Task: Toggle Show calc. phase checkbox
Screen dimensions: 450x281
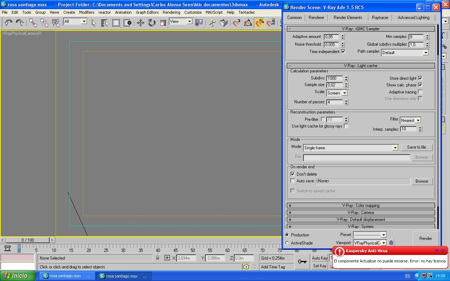Action: point(420,85)
